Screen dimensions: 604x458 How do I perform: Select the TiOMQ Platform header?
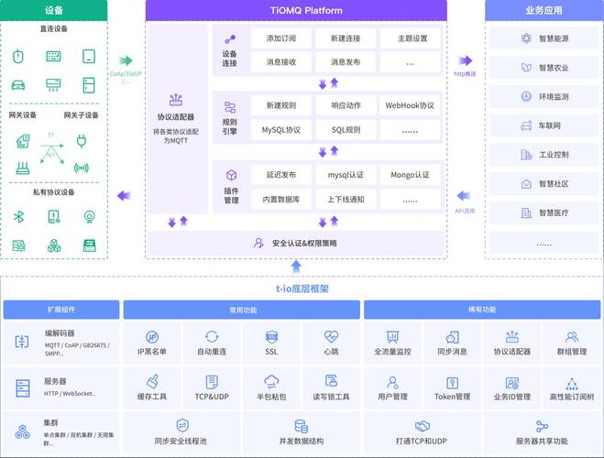point(296,10)
